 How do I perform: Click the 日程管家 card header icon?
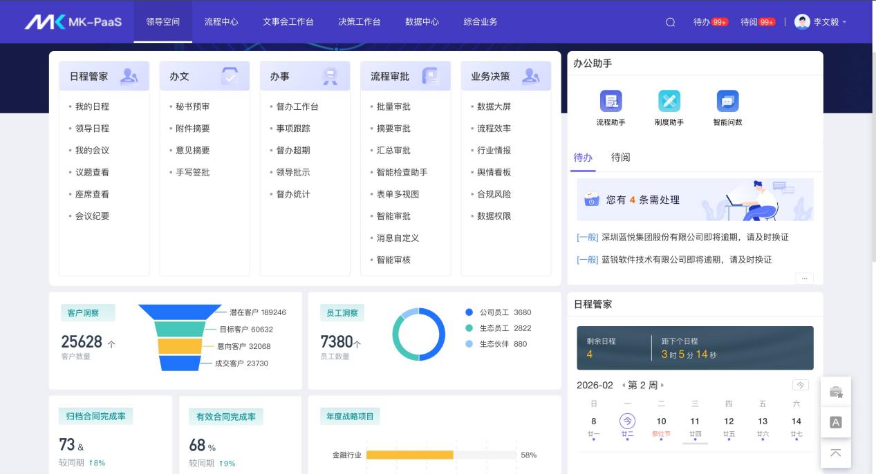coord(129,76)
